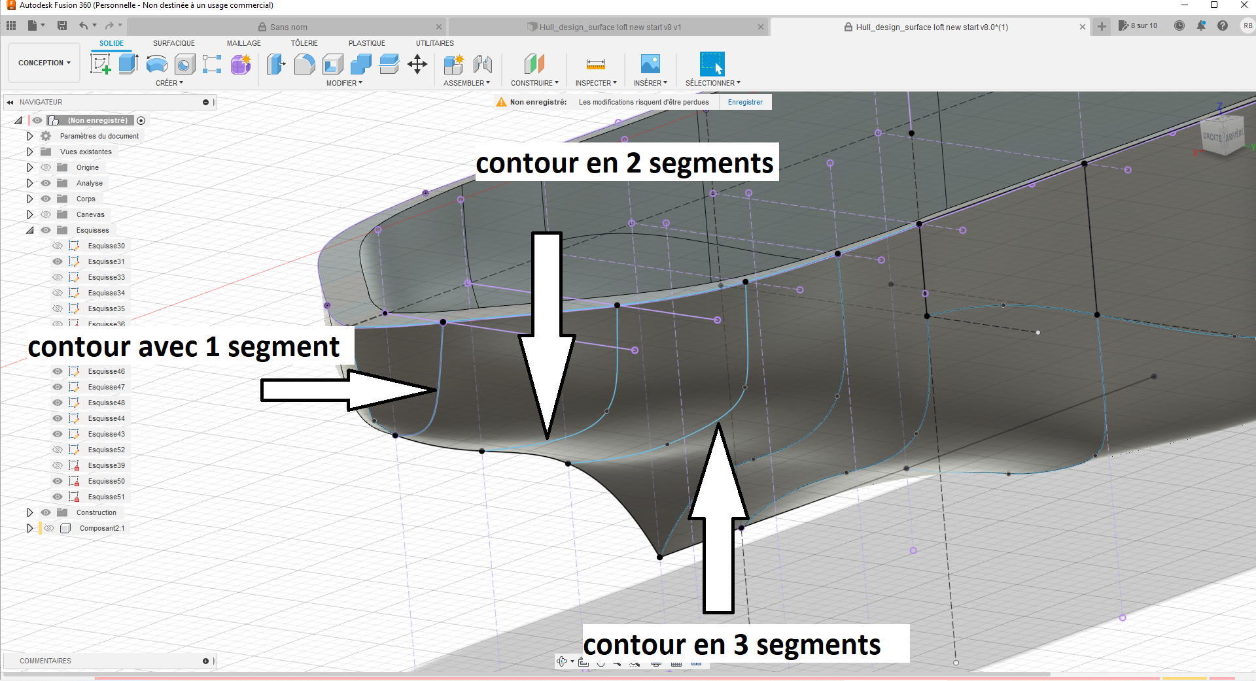Collapse the NAVIGATEUR panel arrows
Viewport: 1256px width, 681px height.
point(10,102)
